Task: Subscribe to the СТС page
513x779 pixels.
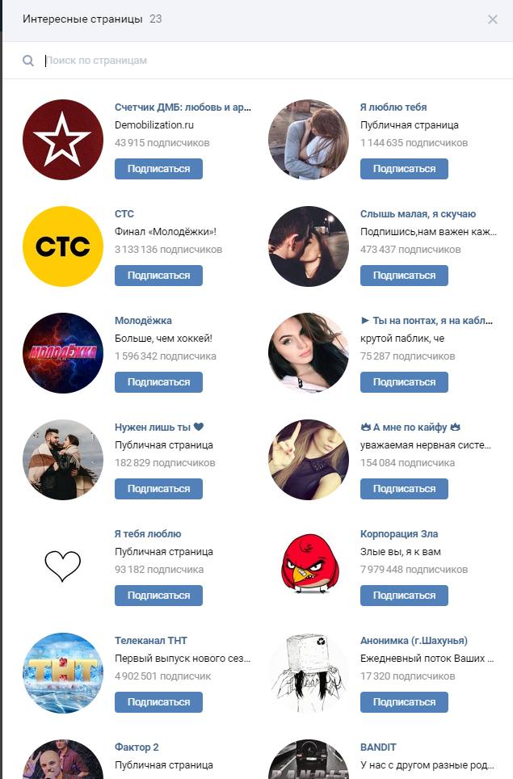Action: [158, 276]
